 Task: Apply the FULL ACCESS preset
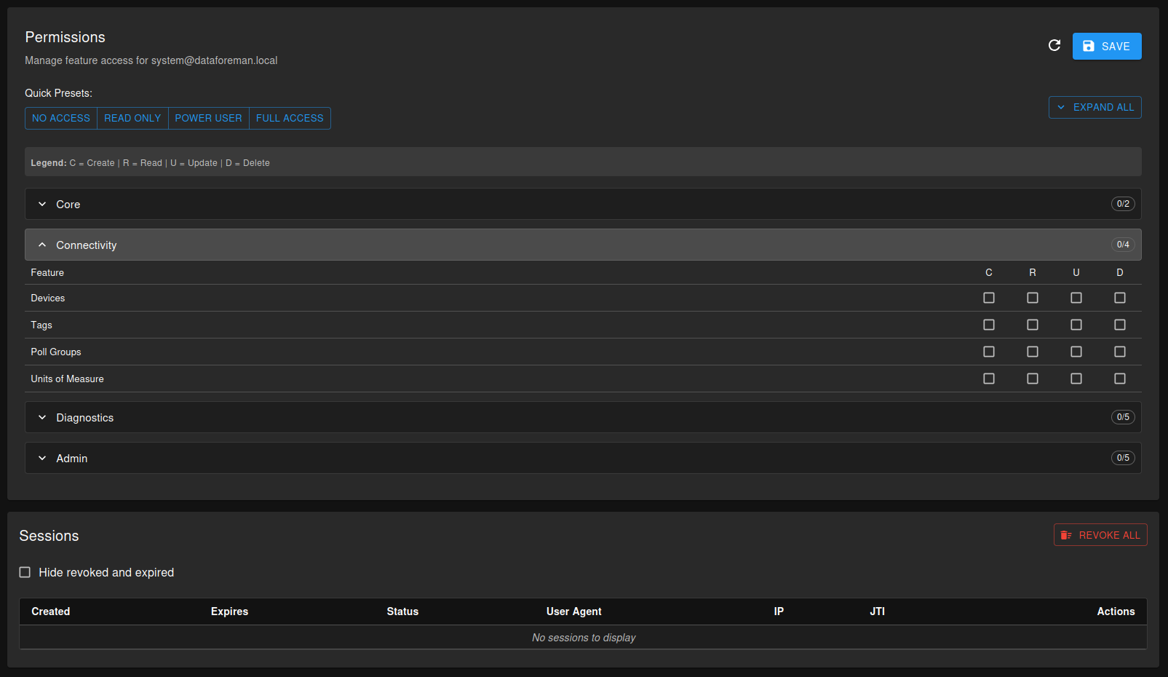click(290, 118)
